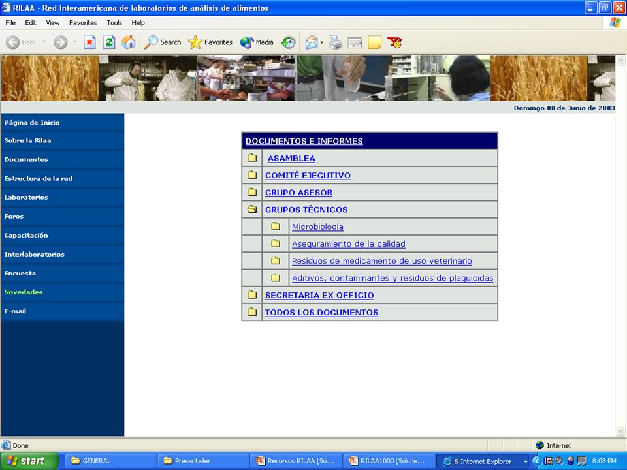Go to Página de Inicio in sidebar
The image size is (627, 470).
[32, 123]
